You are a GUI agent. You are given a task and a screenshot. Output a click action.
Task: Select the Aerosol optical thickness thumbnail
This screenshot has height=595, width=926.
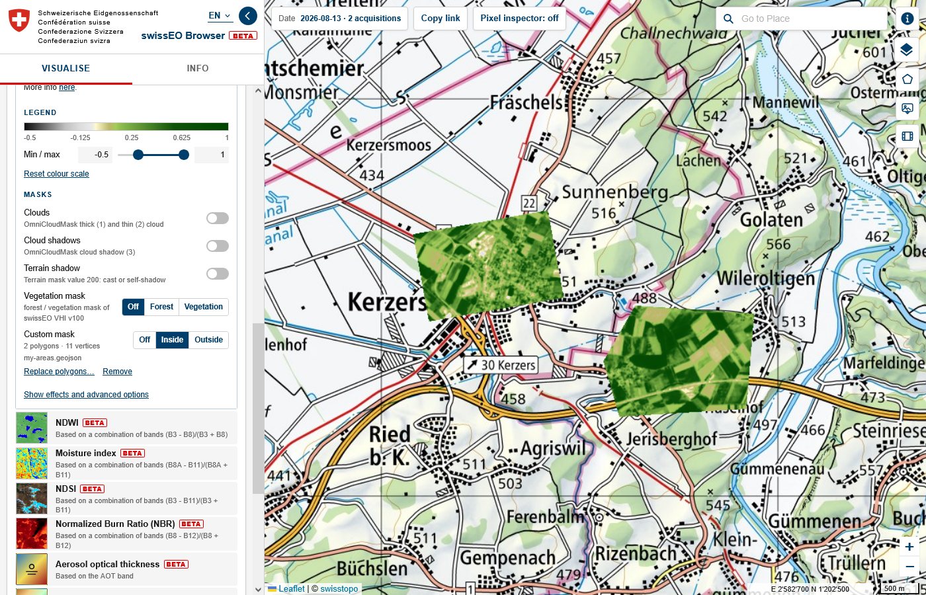(32, 569)
